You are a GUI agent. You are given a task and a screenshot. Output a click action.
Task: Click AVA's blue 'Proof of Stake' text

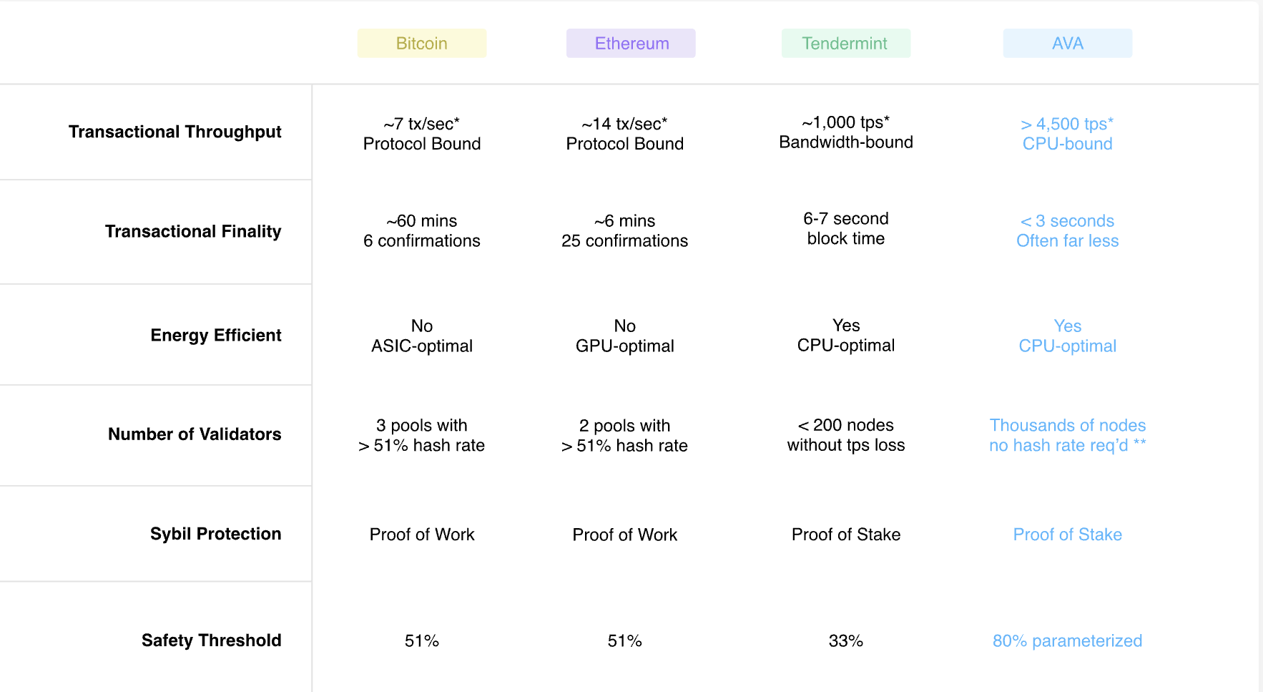(1068, 535)
